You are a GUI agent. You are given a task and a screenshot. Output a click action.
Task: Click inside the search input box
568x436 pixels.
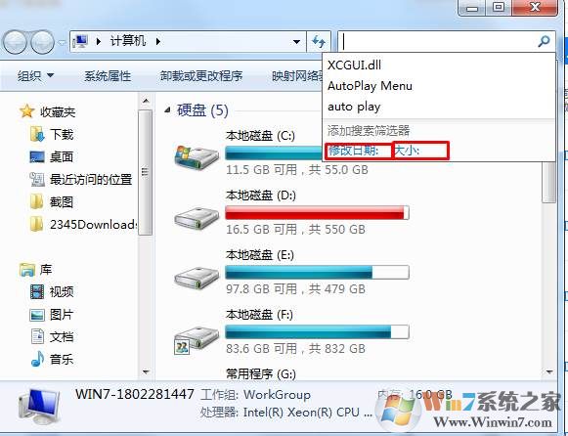[438, 41]
